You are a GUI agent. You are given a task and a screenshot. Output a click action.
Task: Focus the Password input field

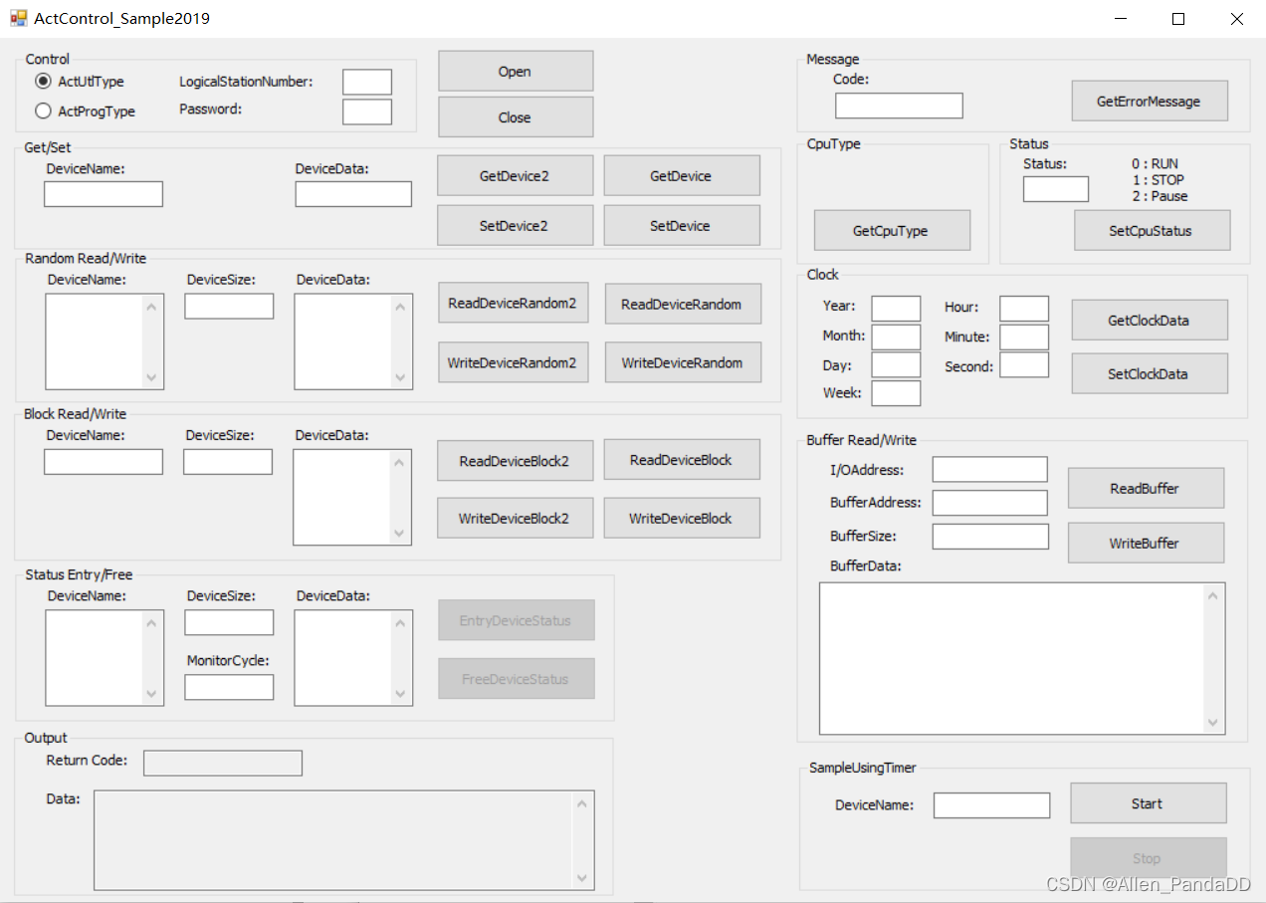pos(367,112)
